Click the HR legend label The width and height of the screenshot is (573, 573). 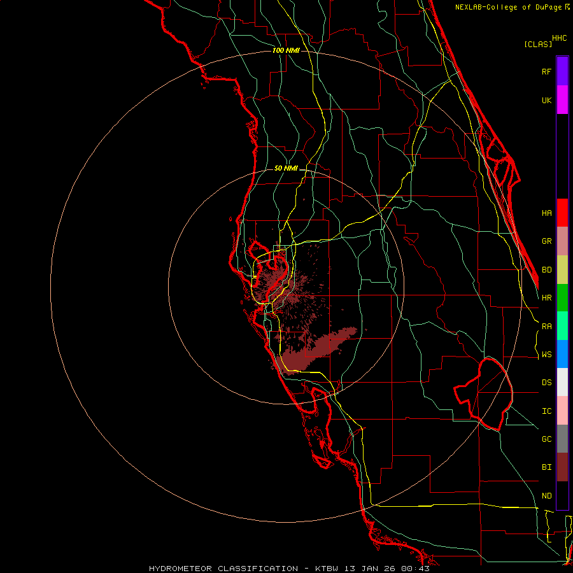click(x=546, y=298)
